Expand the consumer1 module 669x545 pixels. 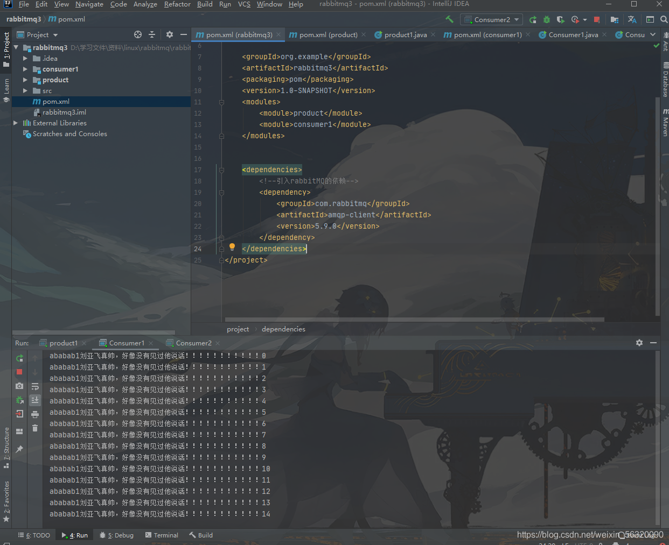click(25, 69)
